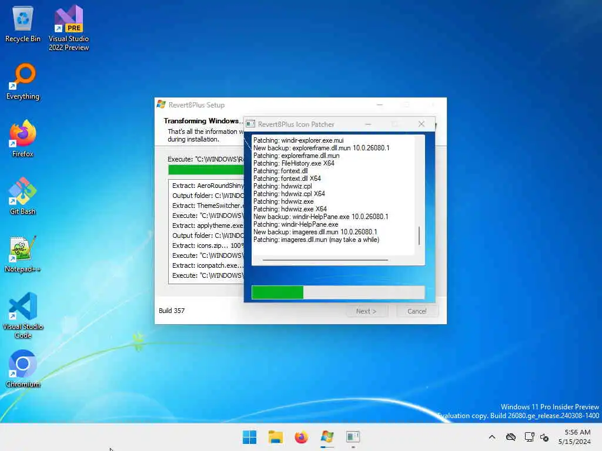Minimize the Revert8Plus Icon Patcher window
The image size is (602, 451).
point(368,124)
